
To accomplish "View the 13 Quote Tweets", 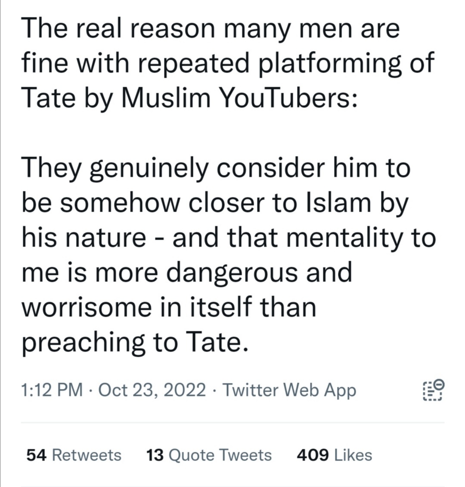I will [209, 455].
